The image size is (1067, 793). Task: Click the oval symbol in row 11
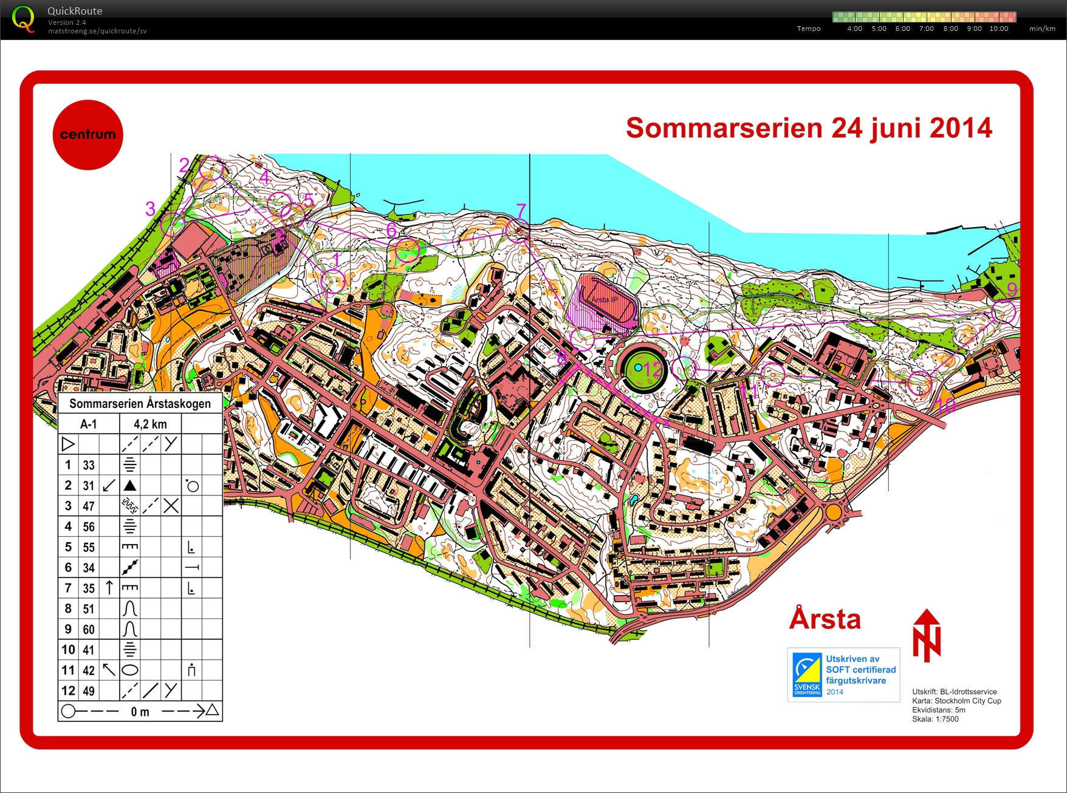[130, 670]
